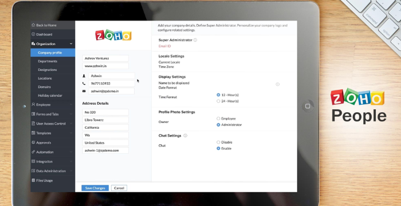Click city field California
This screenshot has width=401, height=206.
click(105, 128)
